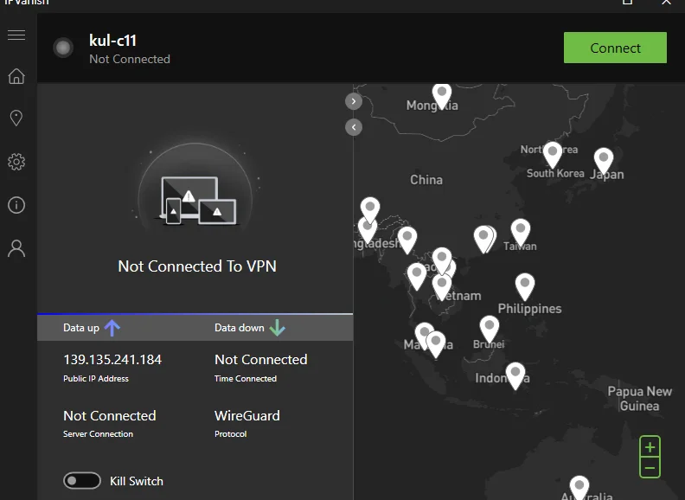Viewport: 685px width, 500px height.
Task: Select the Indonesia server pin
Action: pos(515,375)
